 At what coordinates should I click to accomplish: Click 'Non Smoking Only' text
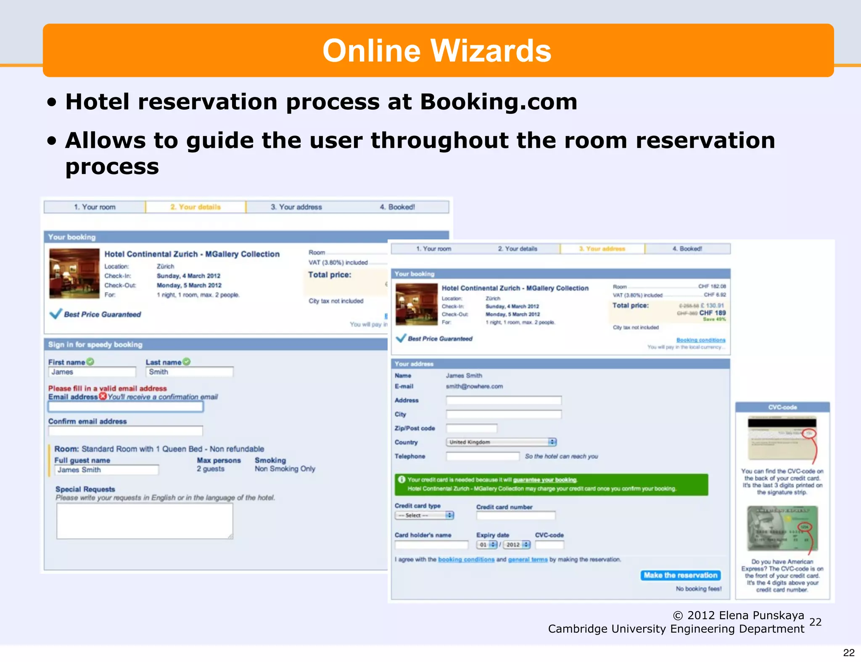(285, 468)
